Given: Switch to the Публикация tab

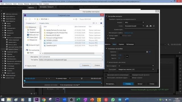Looking at the screenshot, I should click(x=130, y=44).
